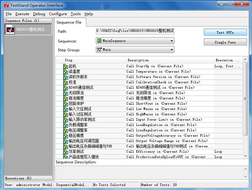This screenshot has height=190, width=252.
Task: Open the Execute menu
Action: pyautogui.click(x=22, y=14)
